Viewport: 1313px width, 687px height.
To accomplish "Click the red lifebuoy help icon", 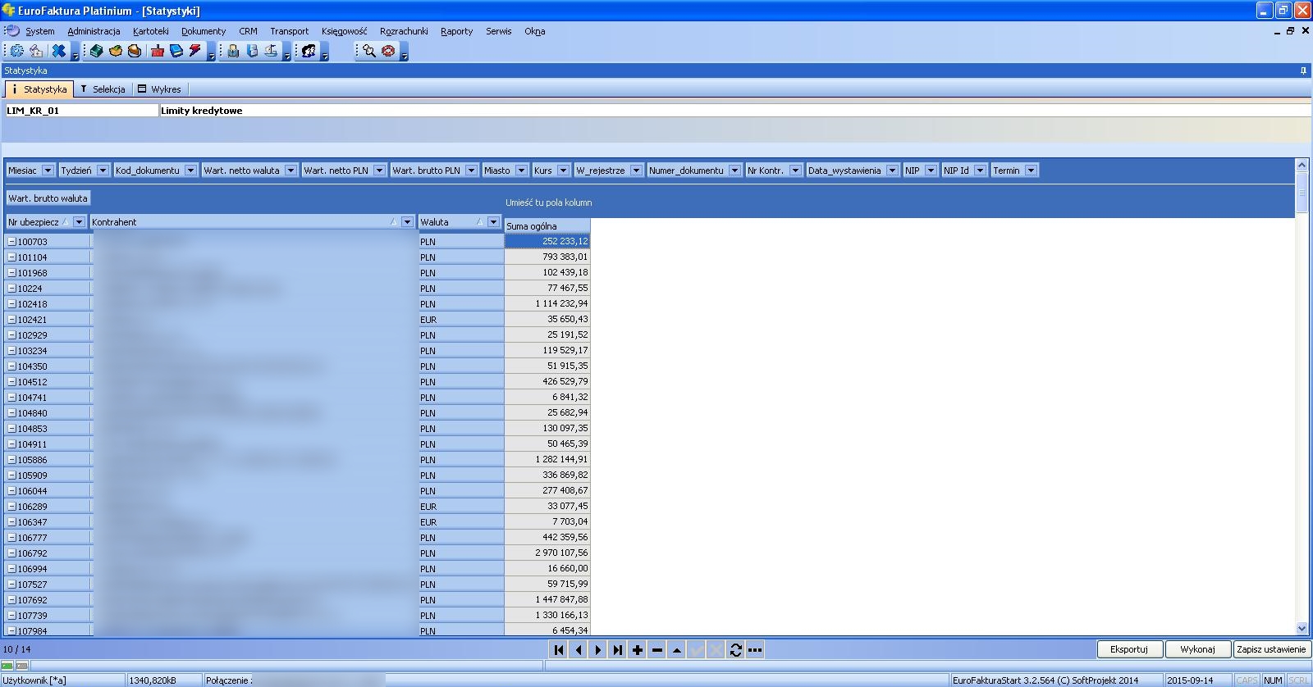I will coord(388,51).
